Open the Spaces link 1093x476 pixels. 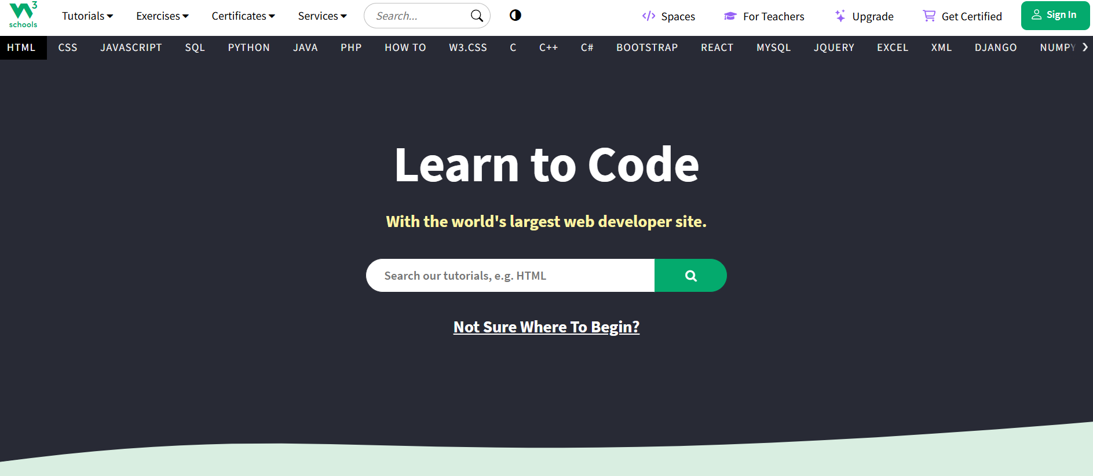pos(668,16)
